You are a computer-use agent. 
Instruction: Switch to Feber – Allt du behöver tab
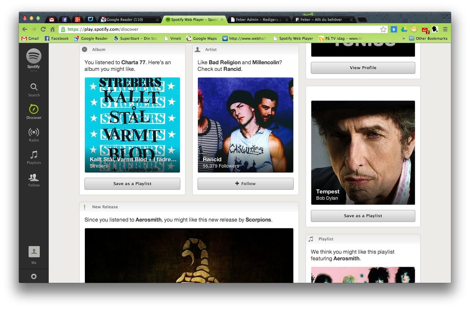click(x=324, y=19)
